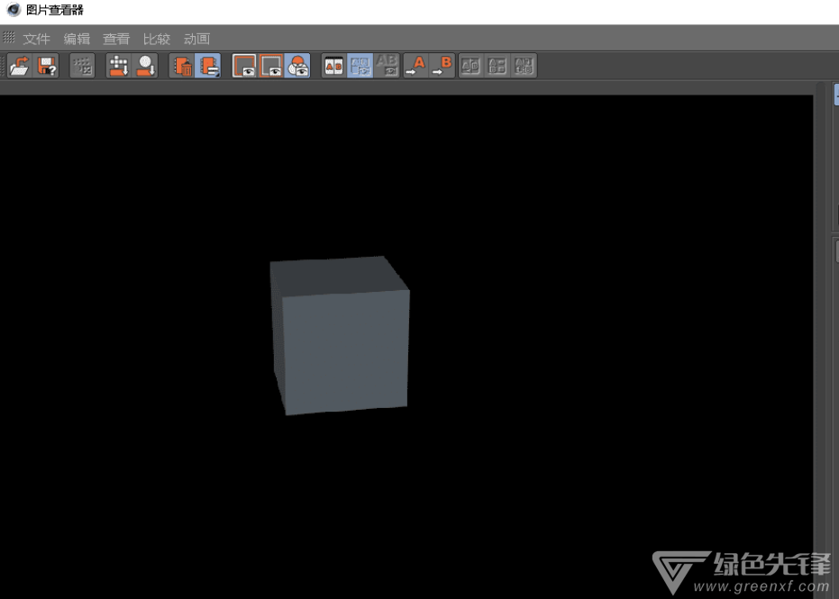This screenshot has height=599, width=839.
Task: Click the orange grid with down arrow icon
Action: tap(119, 66)
